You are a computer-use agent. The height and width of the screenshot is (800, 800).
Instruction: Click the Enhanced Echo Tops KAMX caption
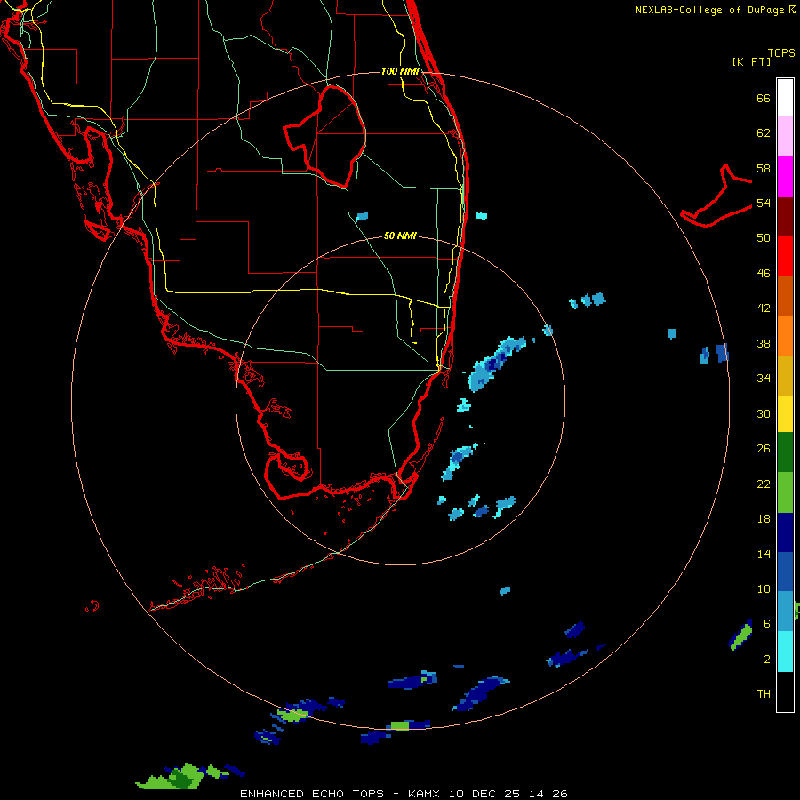tap(404, 794)
